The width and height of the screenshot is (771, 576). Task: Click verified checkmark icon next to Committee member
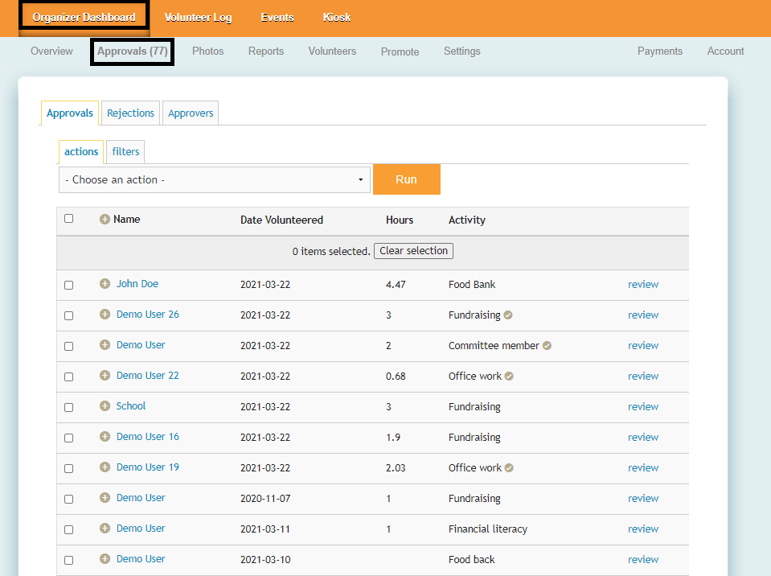click(547, 346)
